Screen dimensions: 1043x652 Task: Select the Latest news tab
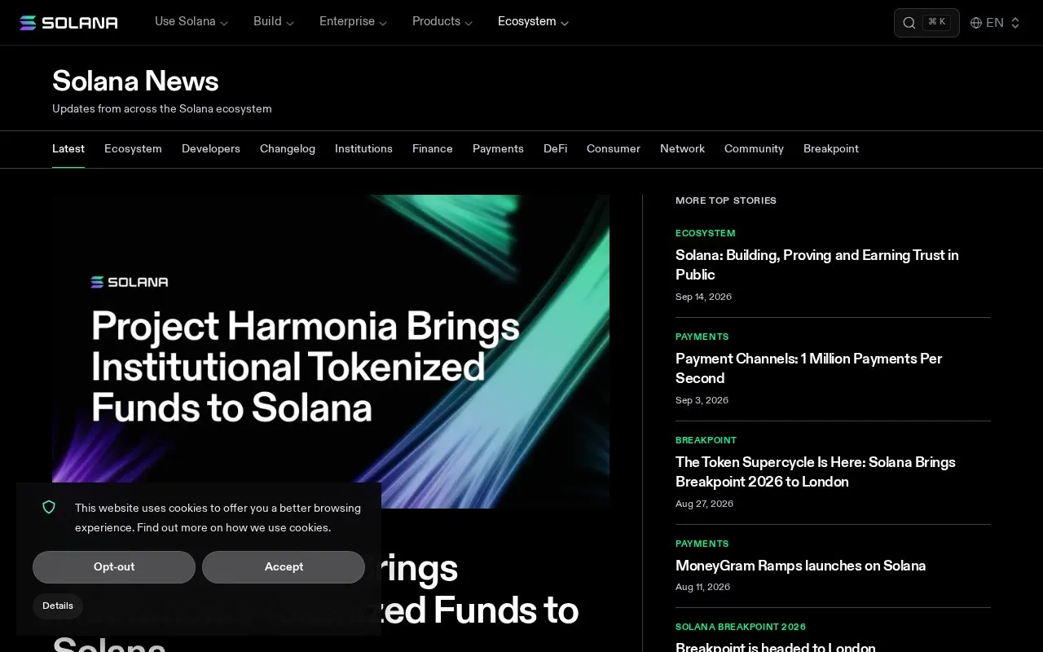68,149
